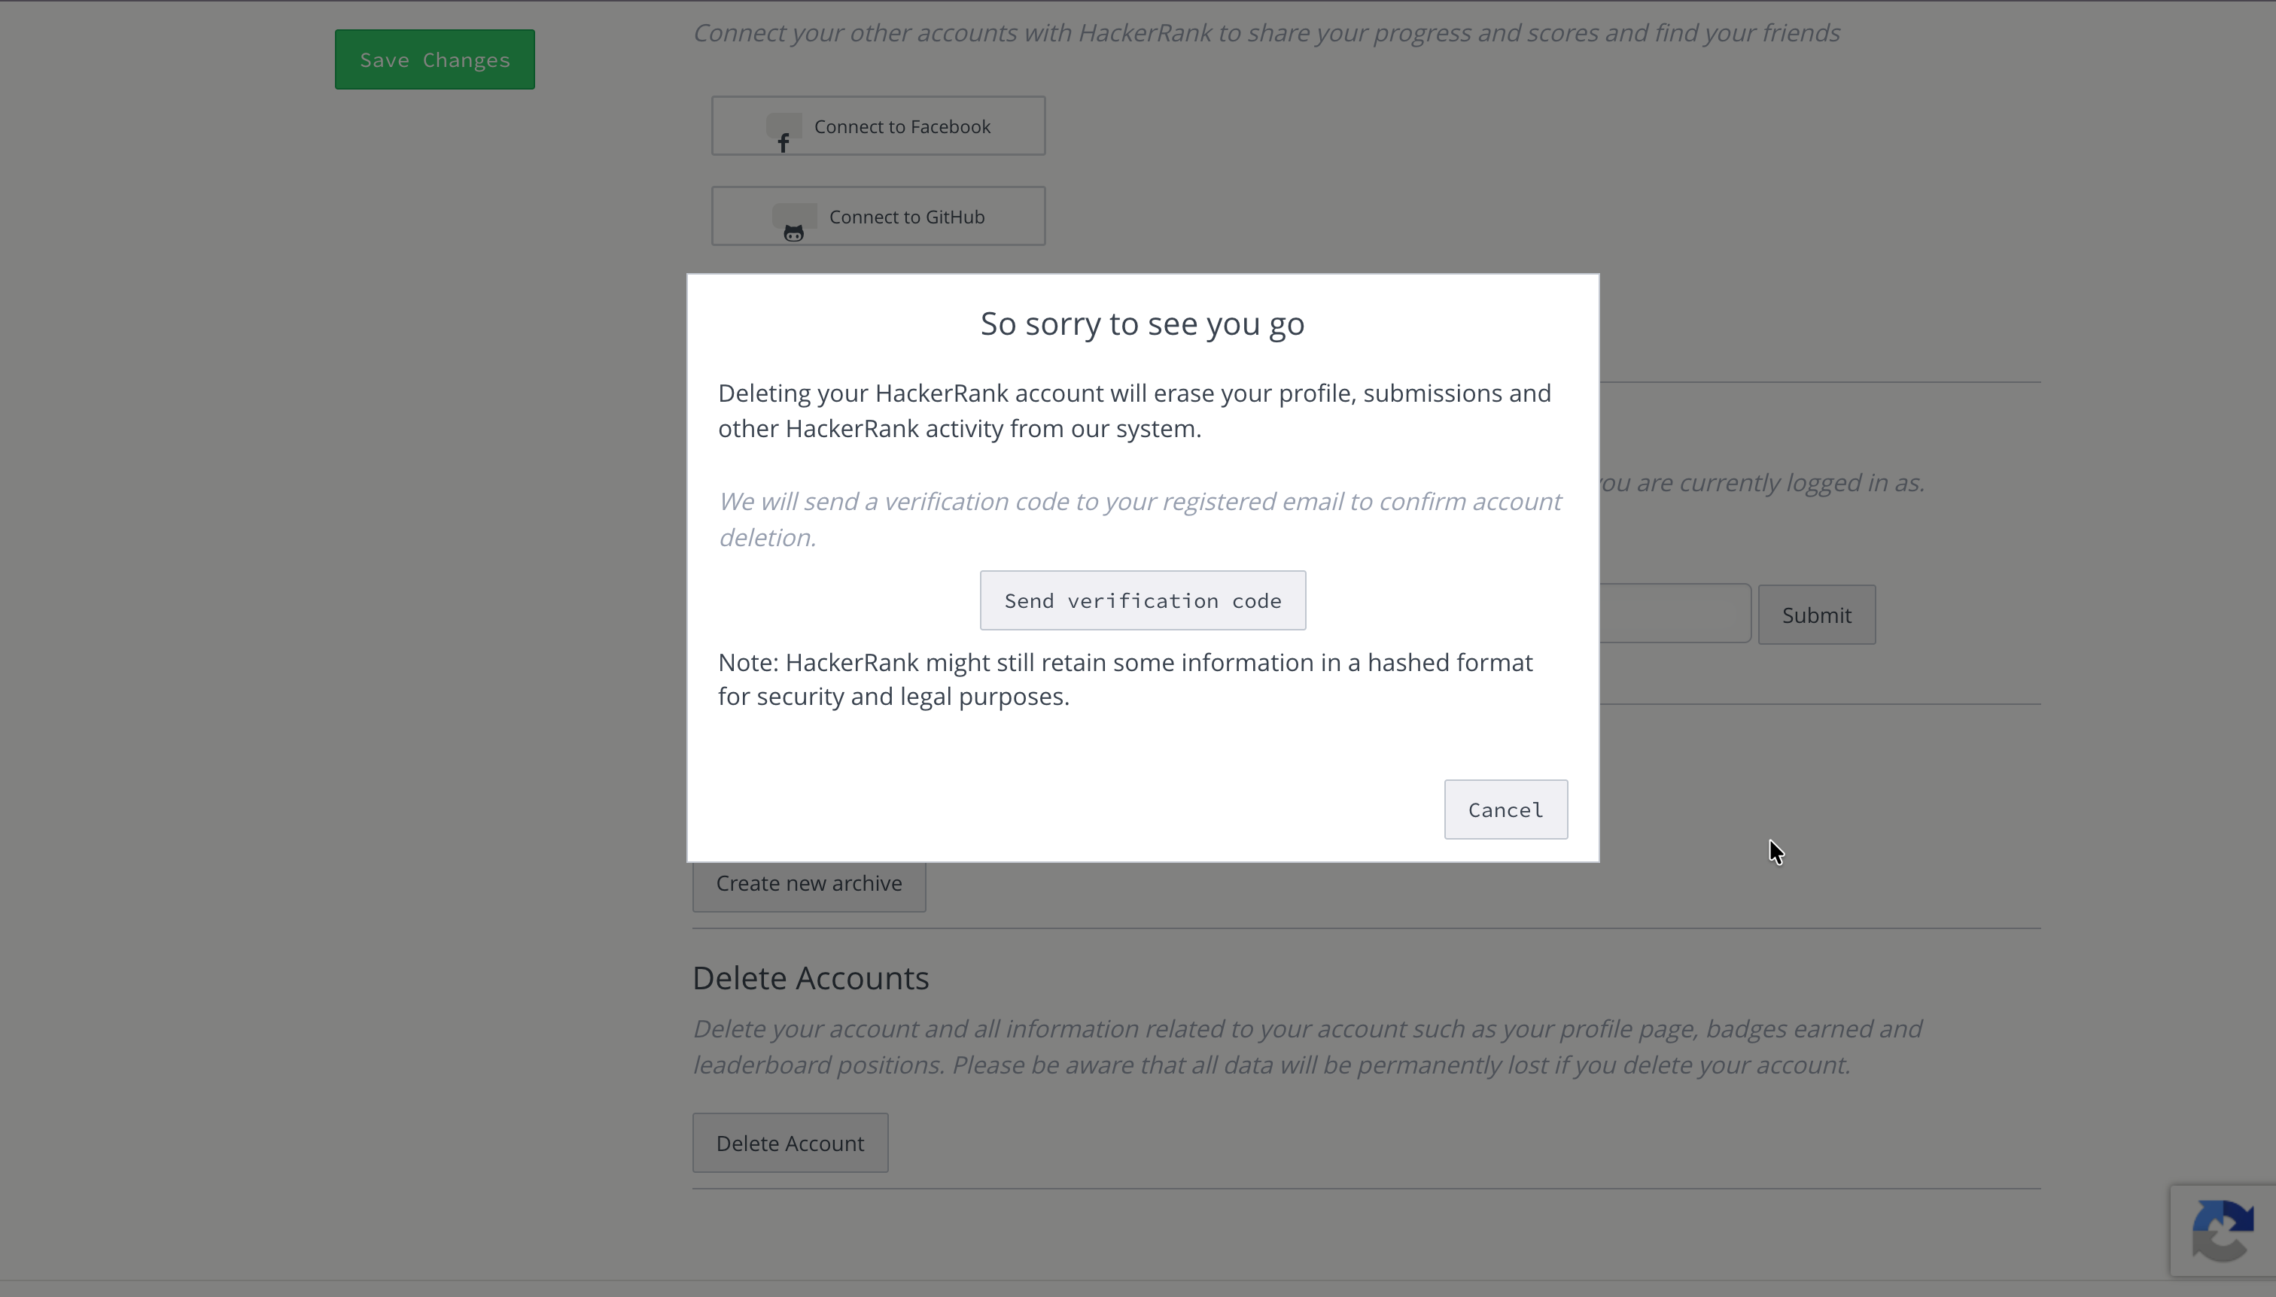Click the Facebook logo icon
This screenshot has height=1297, width=2276.
(x=784, y=142)
